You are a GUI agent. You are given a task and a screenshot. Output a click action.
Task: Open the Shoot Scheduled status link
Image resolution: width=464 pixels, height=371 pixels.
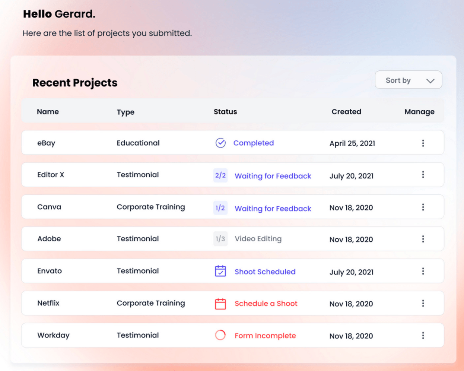(265, 272)
